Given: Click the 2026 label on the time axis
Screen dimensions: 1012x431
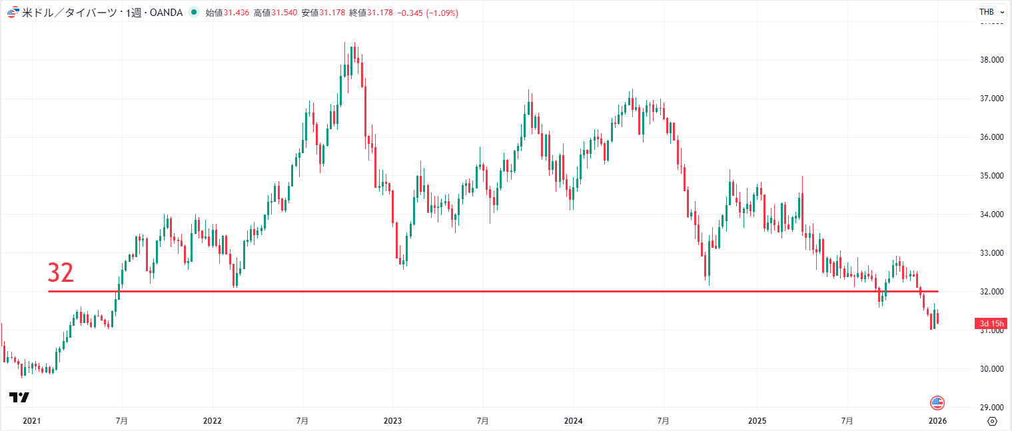Looking at the screenshot, I should tap(937, 420).
